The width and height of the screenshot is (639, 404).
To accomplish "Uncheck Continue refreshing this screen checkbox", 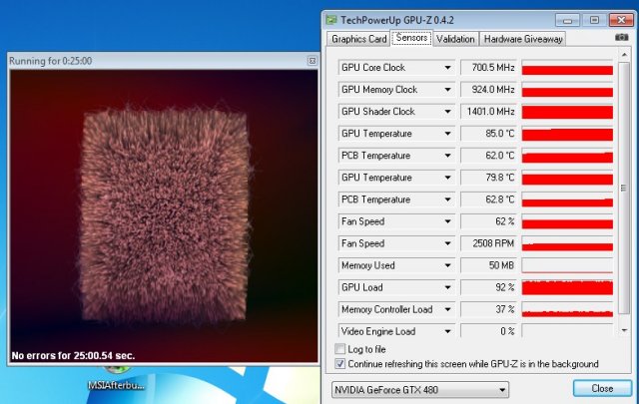I will point(339,364).
